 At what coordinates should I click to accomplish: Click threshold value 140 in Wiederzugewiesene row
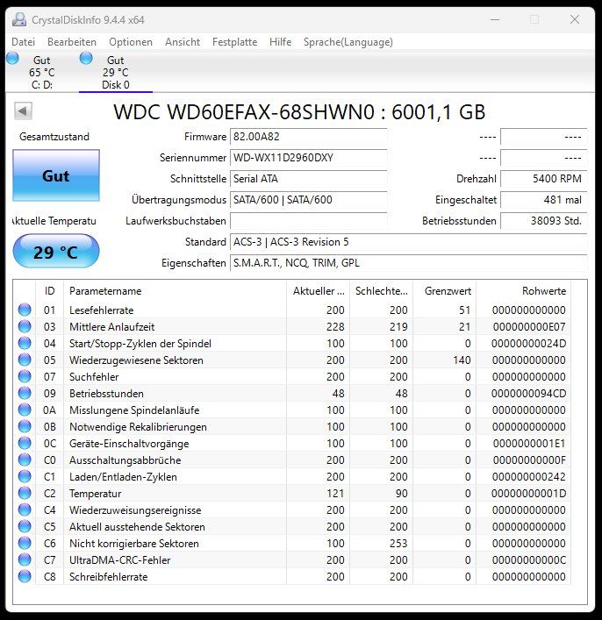point(462,360)
